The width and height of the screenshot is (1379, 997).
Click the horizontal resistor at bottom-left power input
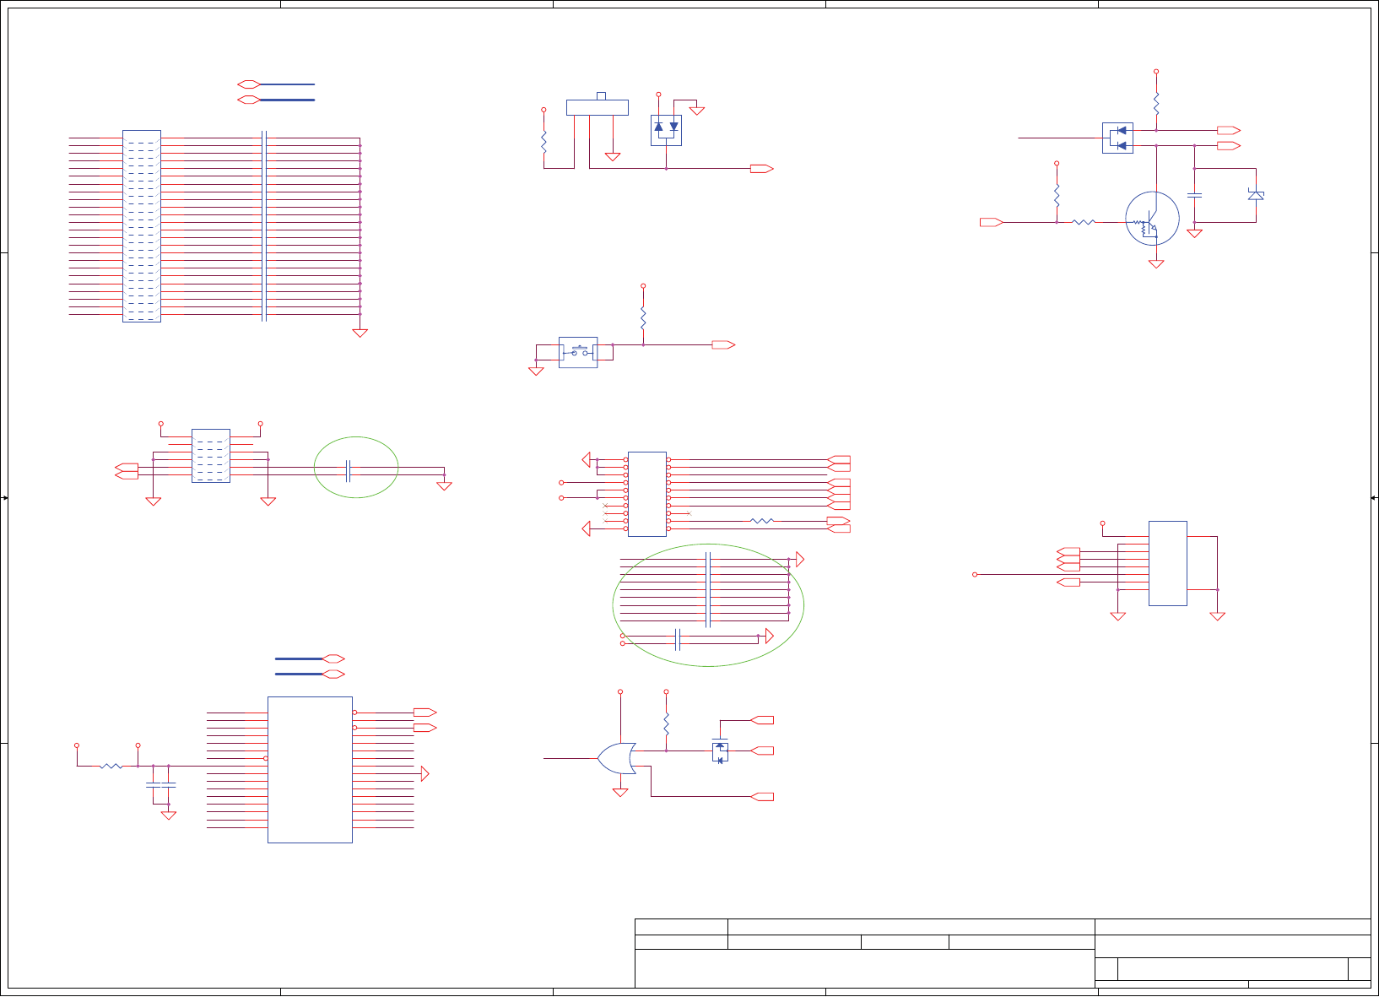point(111,767)
